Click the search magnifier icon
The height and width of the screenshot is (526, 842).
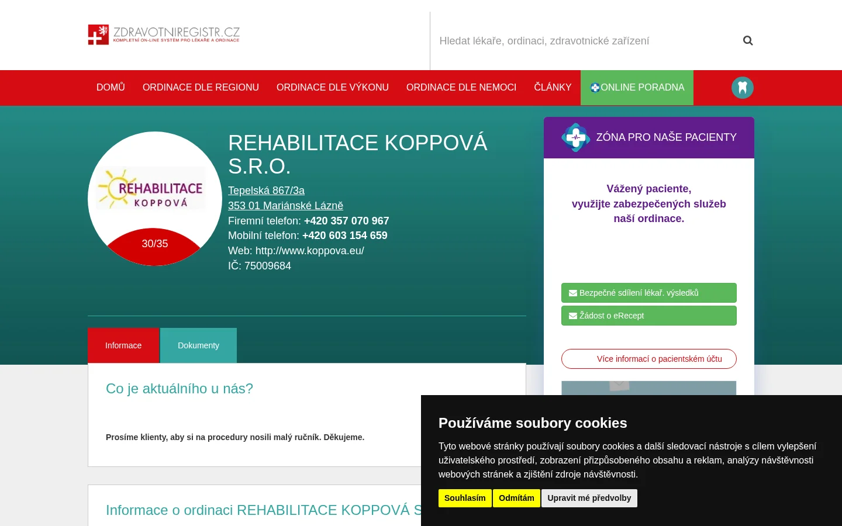click(748, 40)
